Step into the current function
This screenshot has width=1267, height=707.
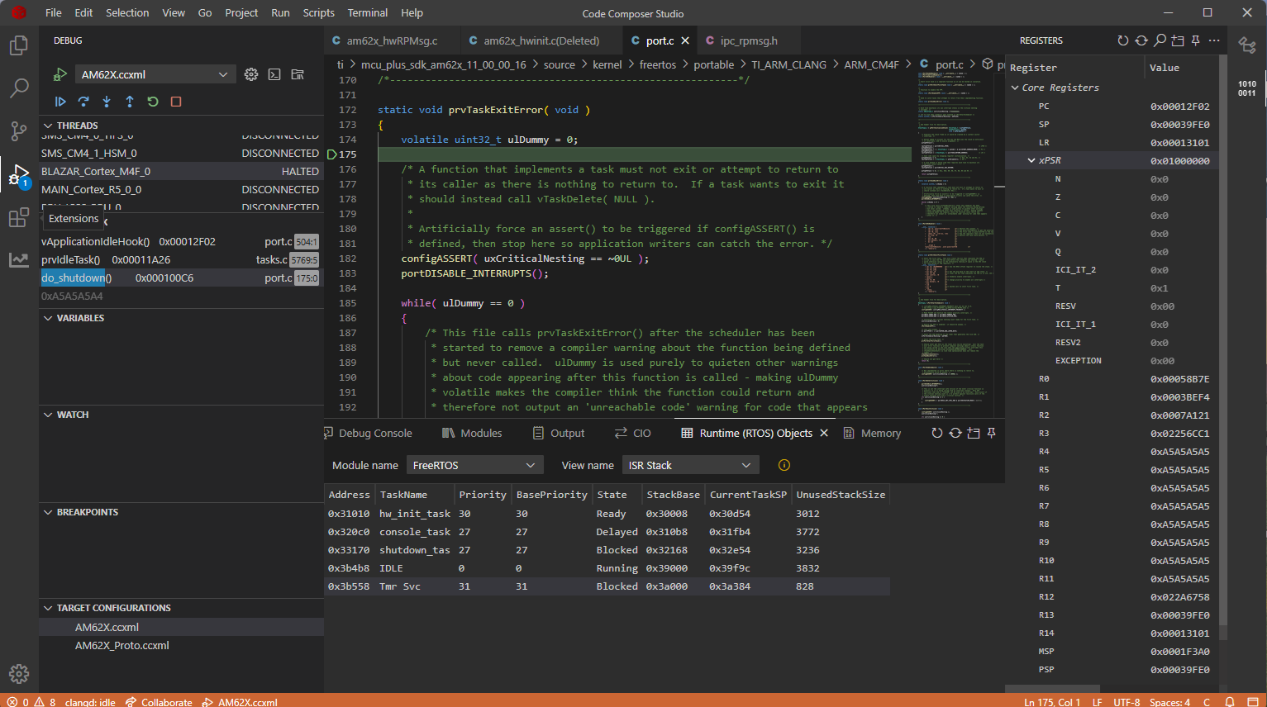click(107, 102)
